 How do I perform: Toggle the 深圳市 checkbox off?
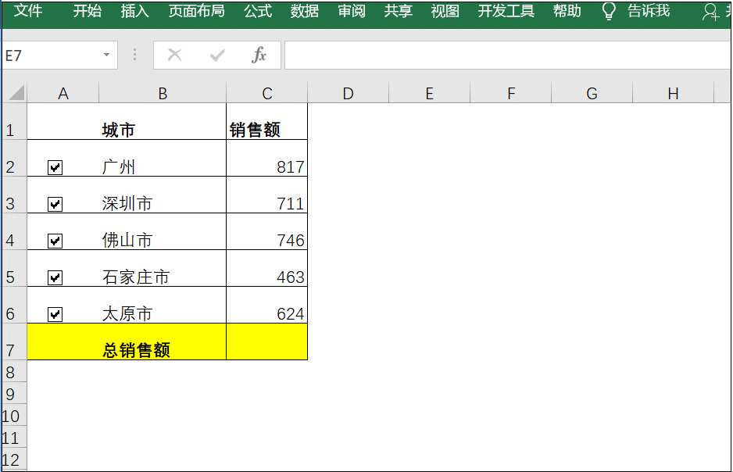click(x=53, y=203)
